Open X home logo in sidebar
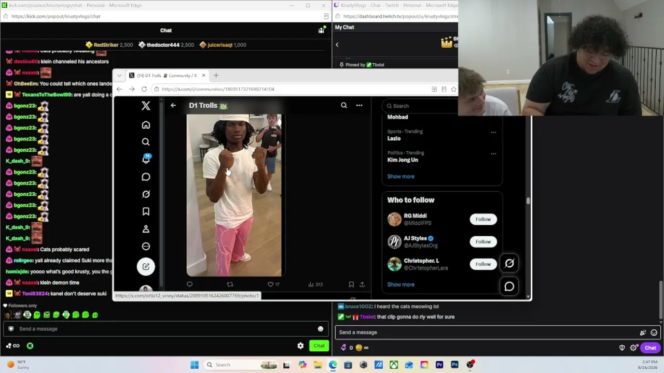Screen dimensions: 664x373 pos(146,106)
